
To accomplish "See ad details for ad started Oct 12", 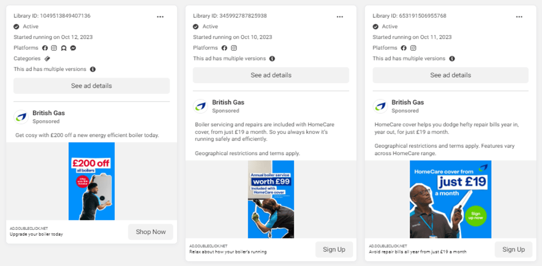I will click(92, 86).
